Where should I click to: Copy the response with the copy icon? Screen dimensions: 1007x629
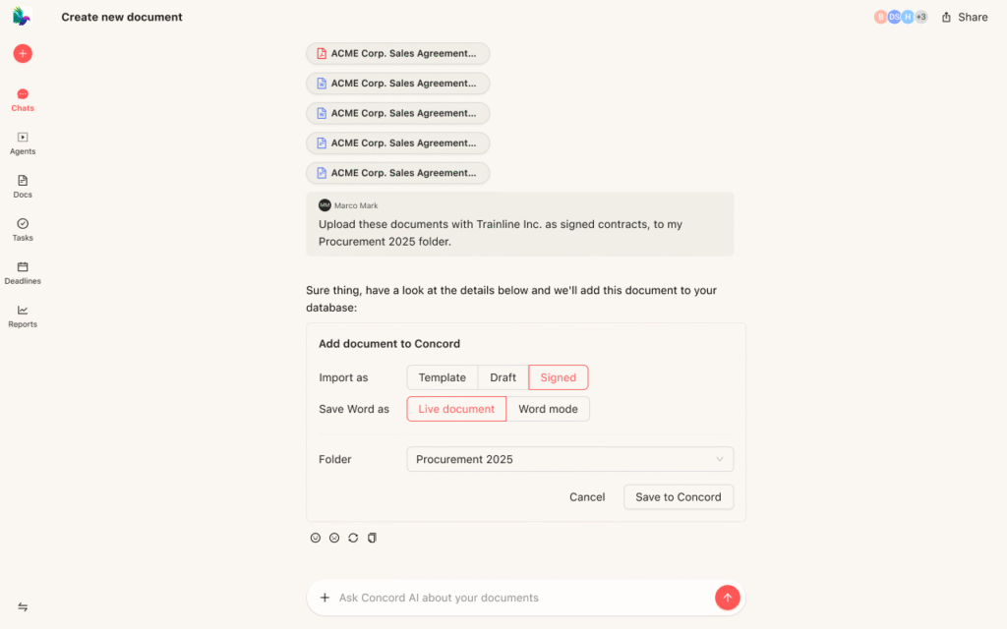372,538
